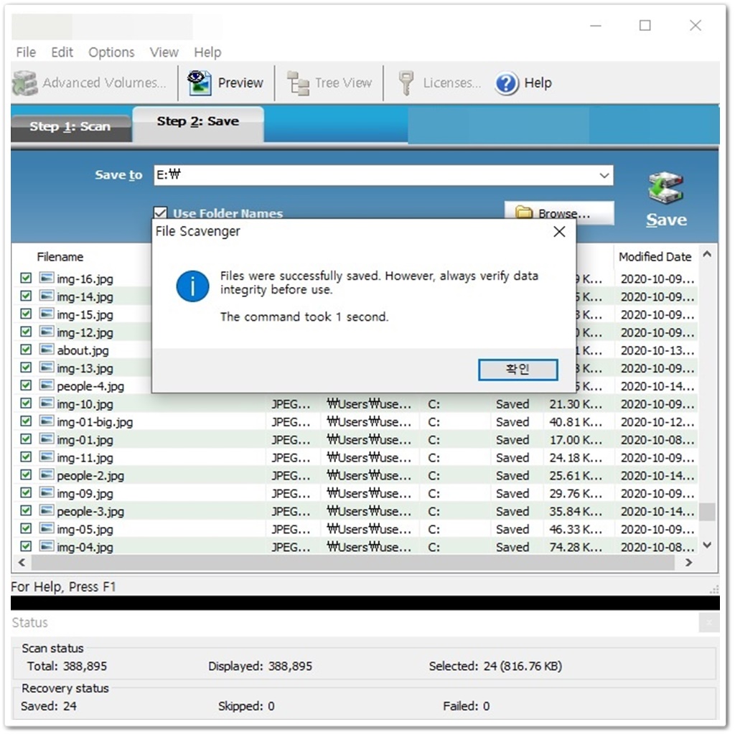Open the File menu
This screenshot has width=735, height=735.
coord(26,52)
